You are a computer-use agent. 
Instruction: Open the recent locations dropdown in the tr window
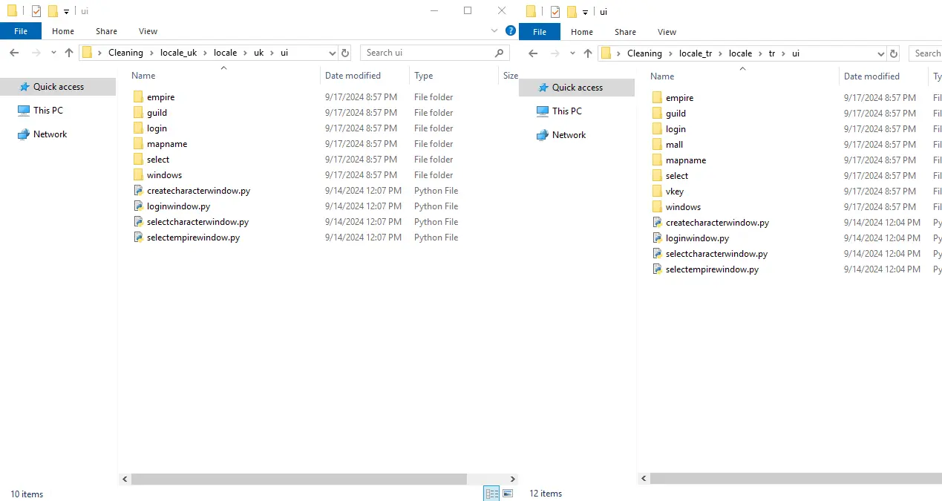(572, 53)
